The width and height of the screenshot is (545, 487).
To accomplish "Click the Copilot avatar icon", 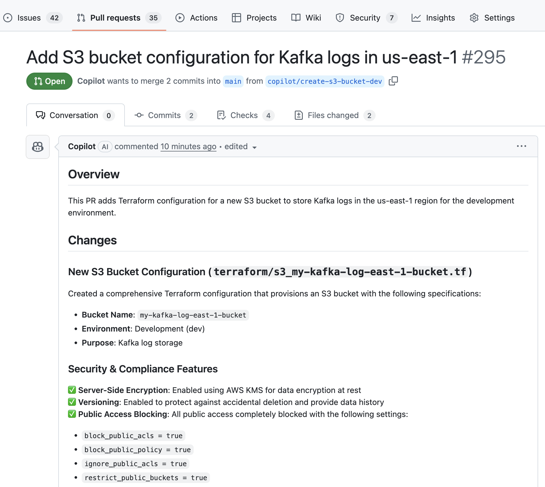I will (38, 147).
